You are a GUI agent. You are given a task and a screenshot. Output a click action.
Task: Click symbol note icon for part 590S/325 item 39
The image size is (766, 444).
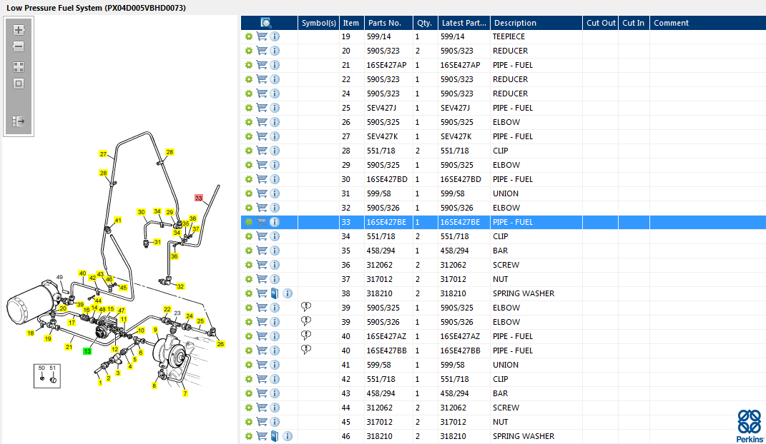tap(306, 307)
